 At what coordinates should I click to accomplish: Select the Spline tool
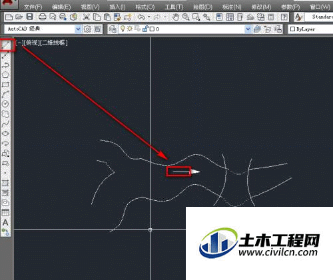[x=5, y=124]
